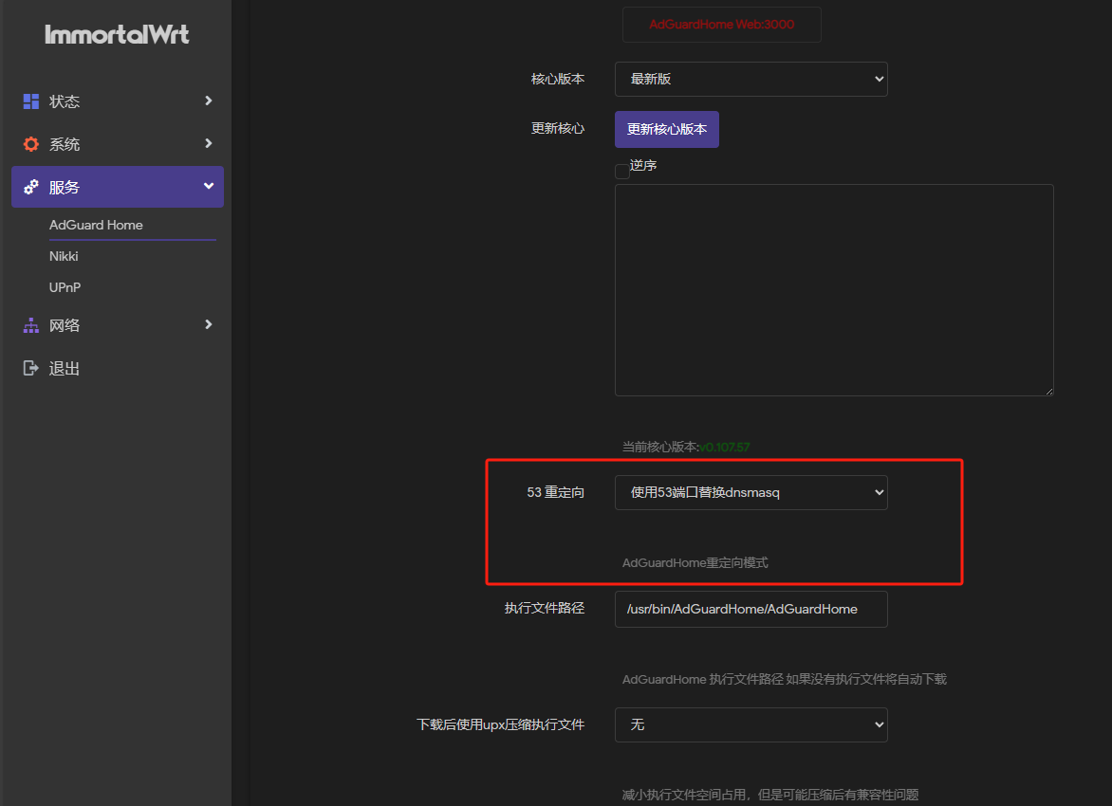Open AdGuardHome Web:3000 button
Screen dimensions: 1112x806
(721, 25)
